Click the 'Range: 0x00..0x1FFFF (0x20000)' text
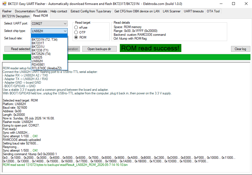The image size is (252, 175). pos(136,31)
